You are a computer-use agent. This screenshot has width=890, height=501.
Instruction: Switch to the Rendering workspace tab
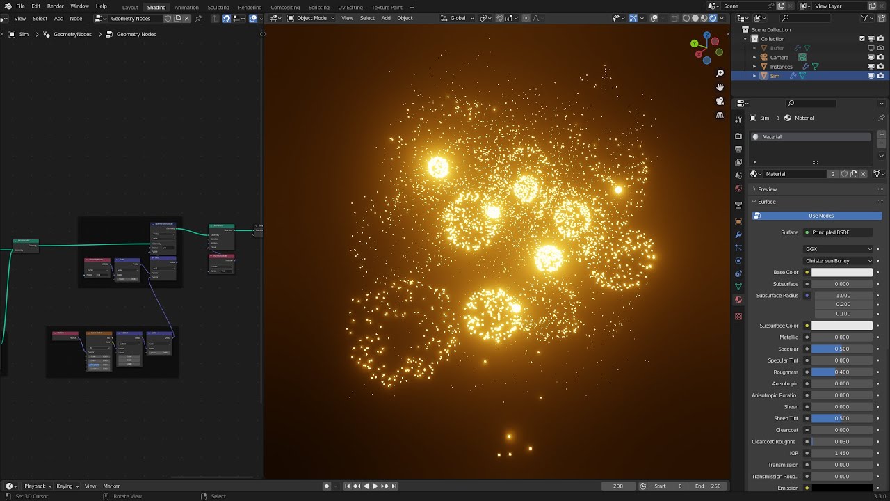pos(250,7)
